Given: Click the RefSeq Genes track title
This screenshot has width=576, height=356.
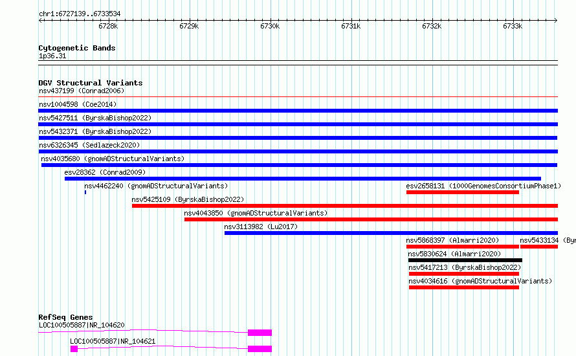Looking at the screenshot, I should point(65,317).
